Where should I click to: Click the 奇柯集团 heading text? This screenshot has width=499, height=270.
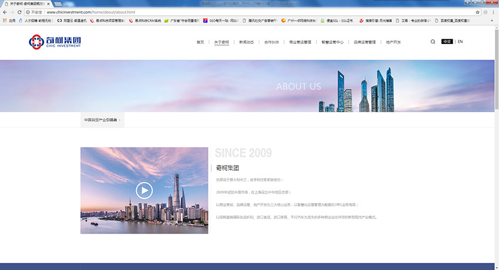[228, 168]
